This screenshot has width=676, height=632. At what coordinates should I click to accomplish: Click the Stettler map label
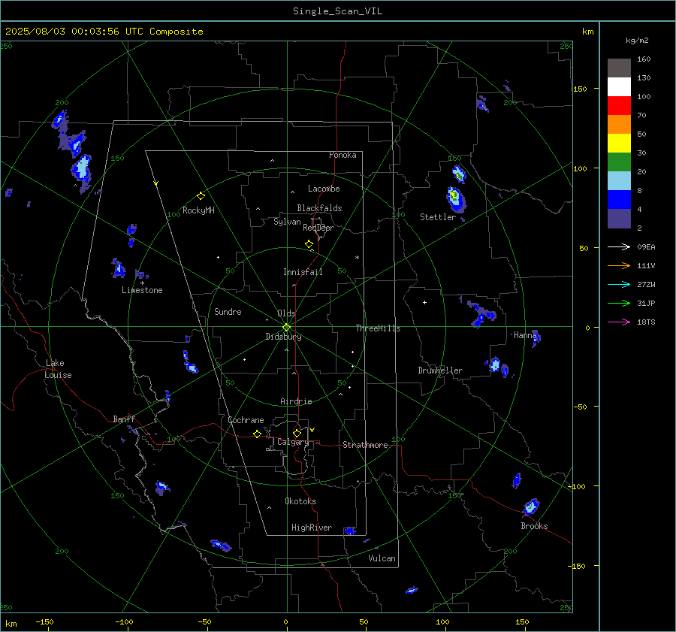[x=438, y=217]
